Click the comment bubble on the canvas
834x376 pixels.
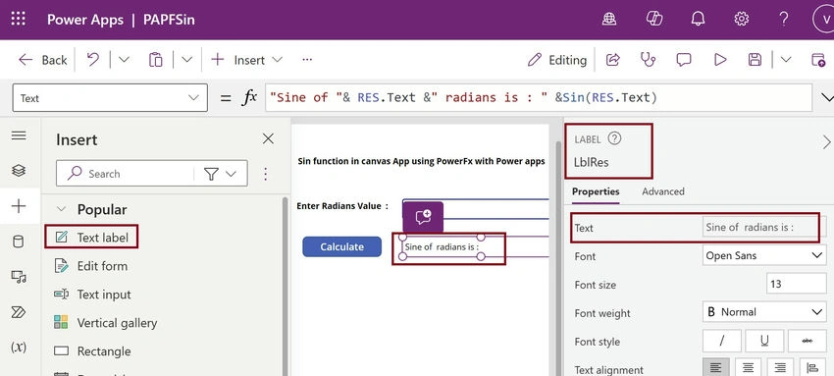point(423,217)
